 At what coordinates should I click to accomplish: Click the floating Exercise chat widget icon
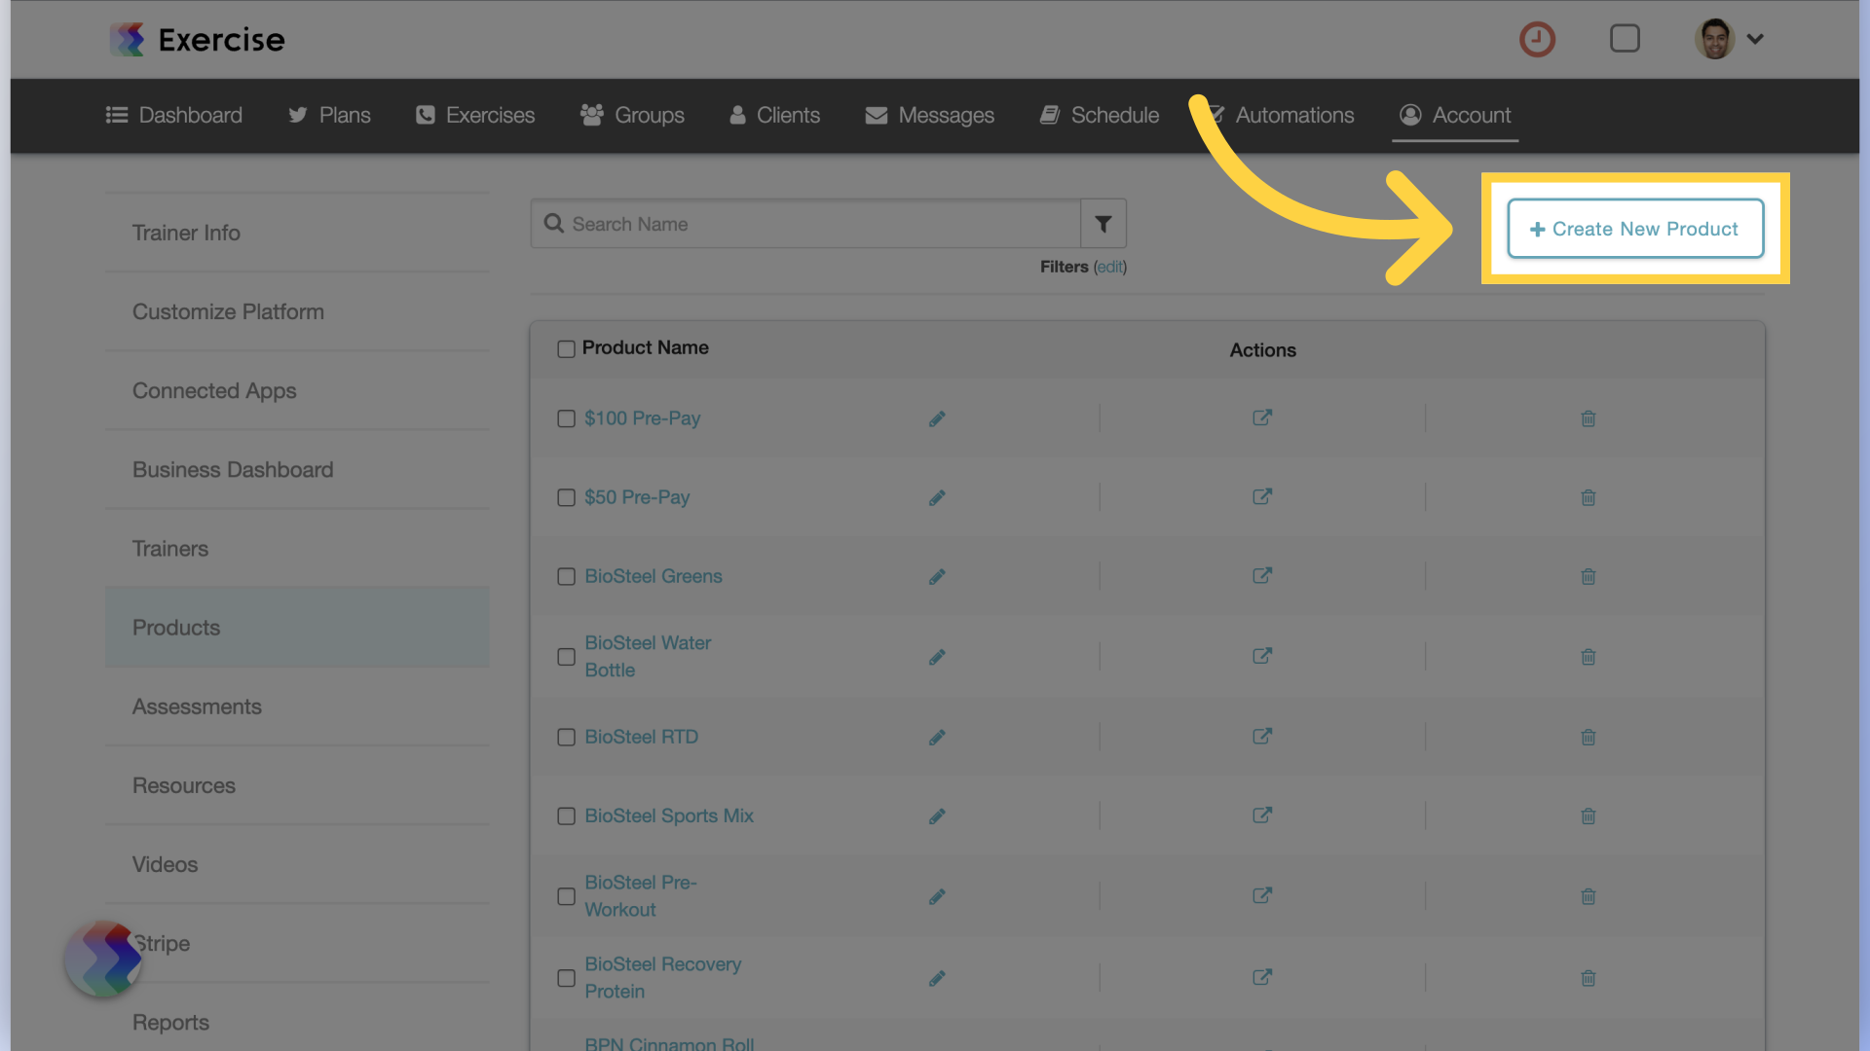pos(103,959)
